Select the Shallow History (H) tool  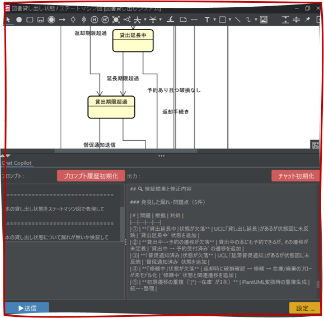(95, 20)
